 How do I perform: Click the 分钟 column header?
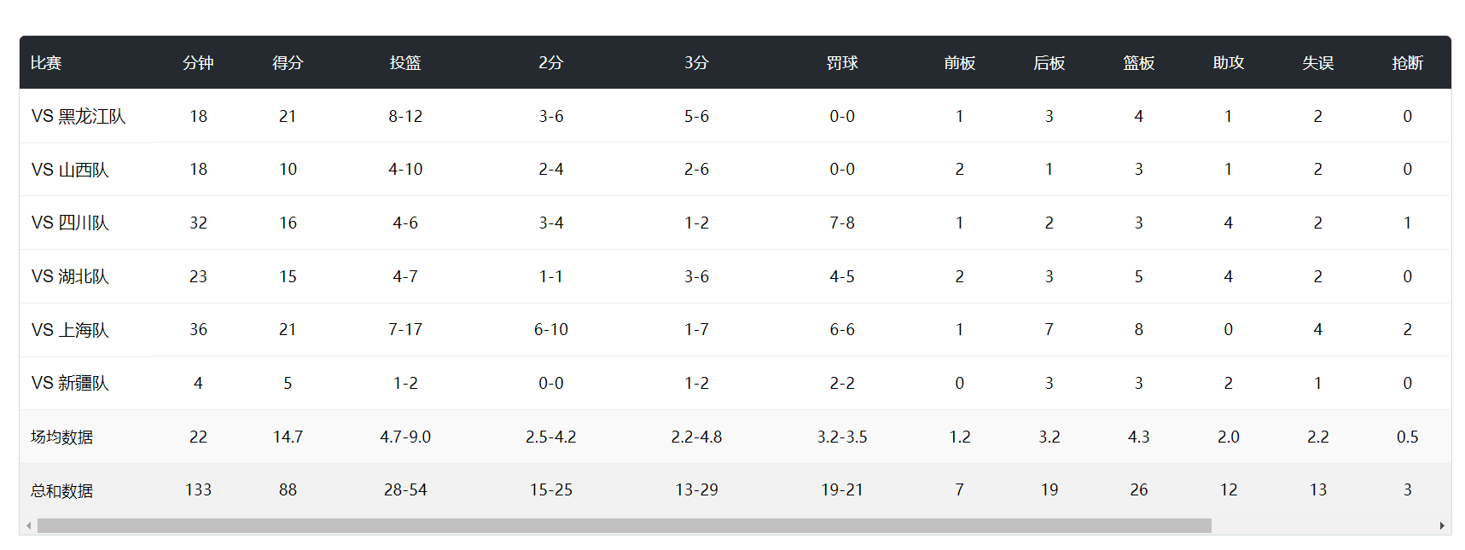pyautogui.click(x=198, y=63)
